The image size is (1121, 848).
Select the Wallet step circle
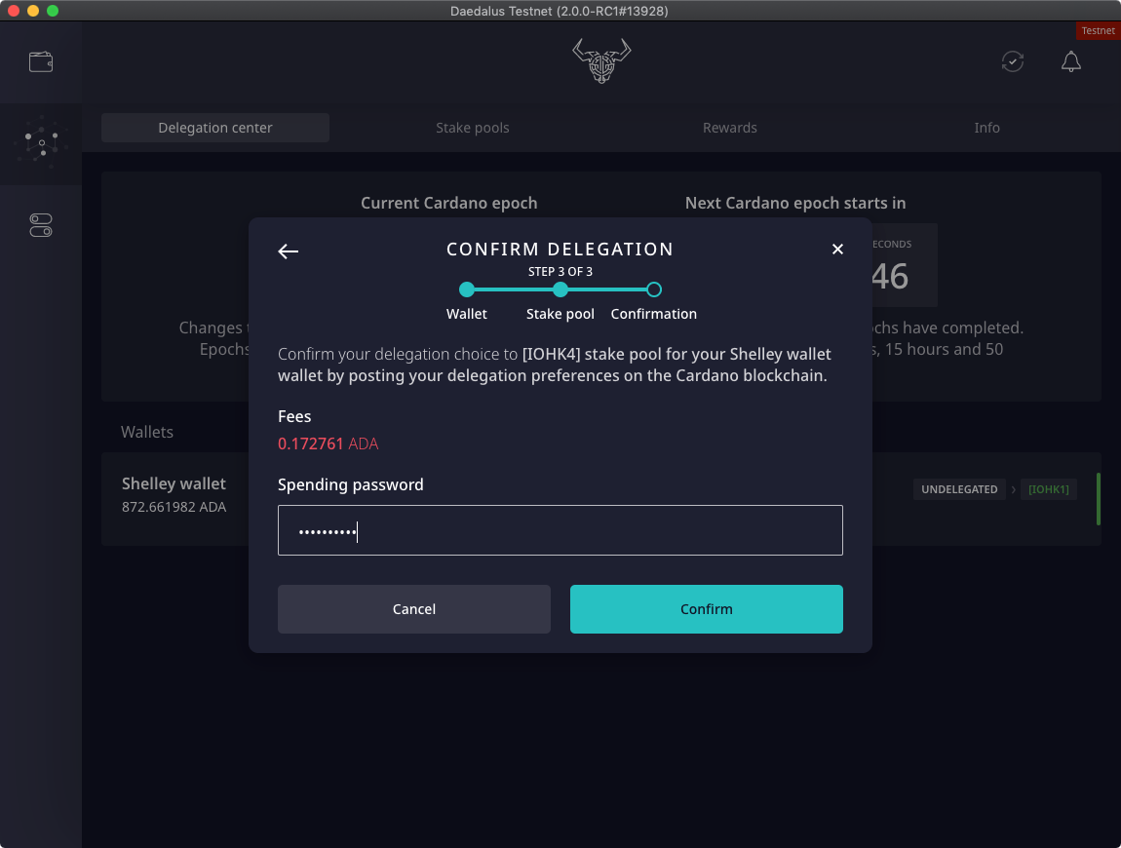tap(467, 289)
